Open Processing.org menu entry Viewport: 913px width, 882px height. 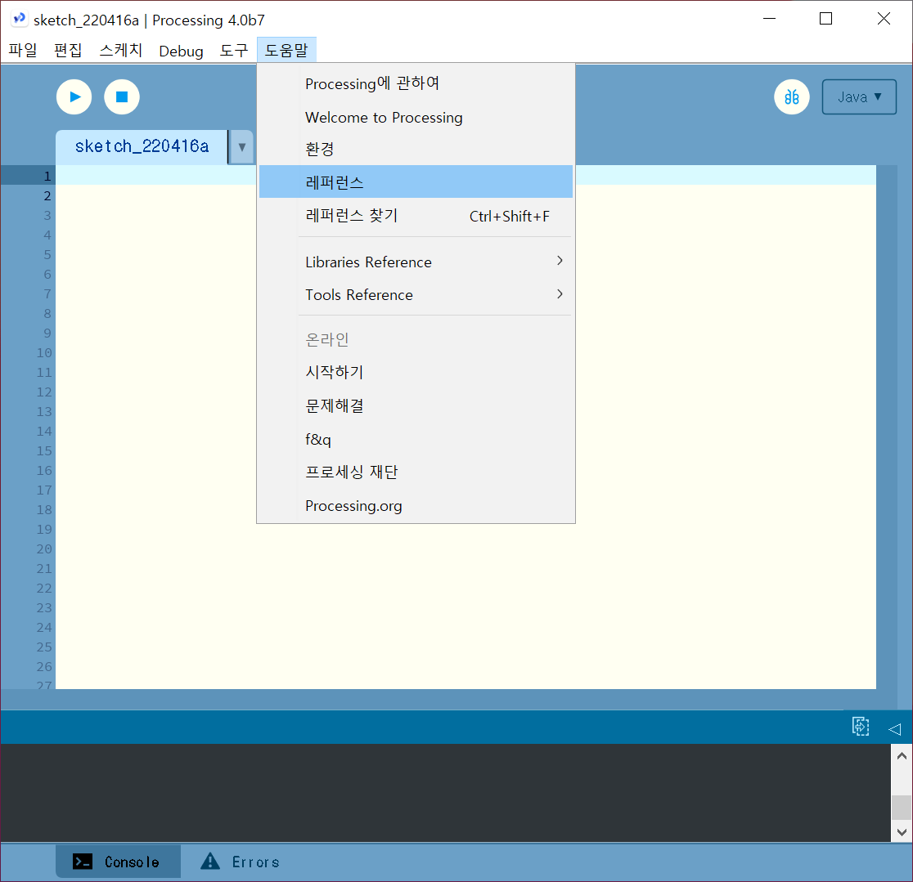[416, 506]
